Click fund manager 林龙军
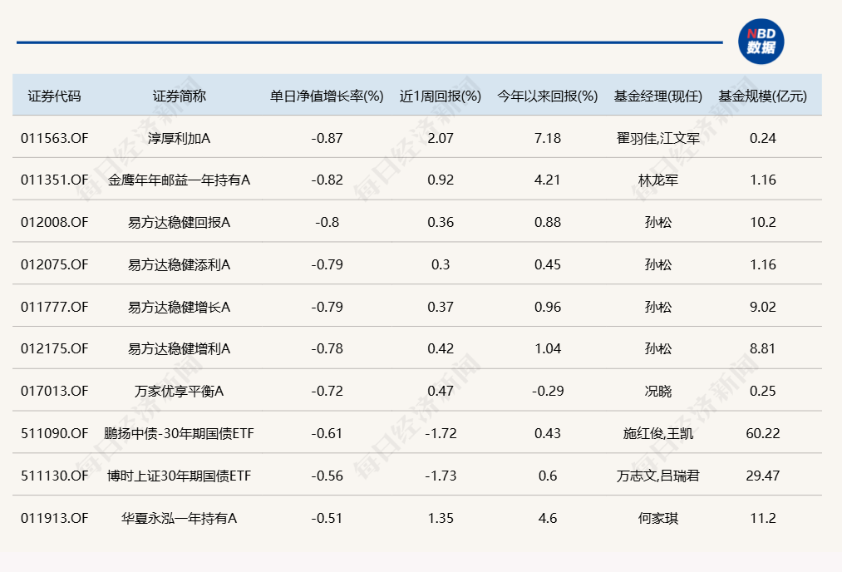This screenshot has height=572, width=842. (x=658, y=180)
